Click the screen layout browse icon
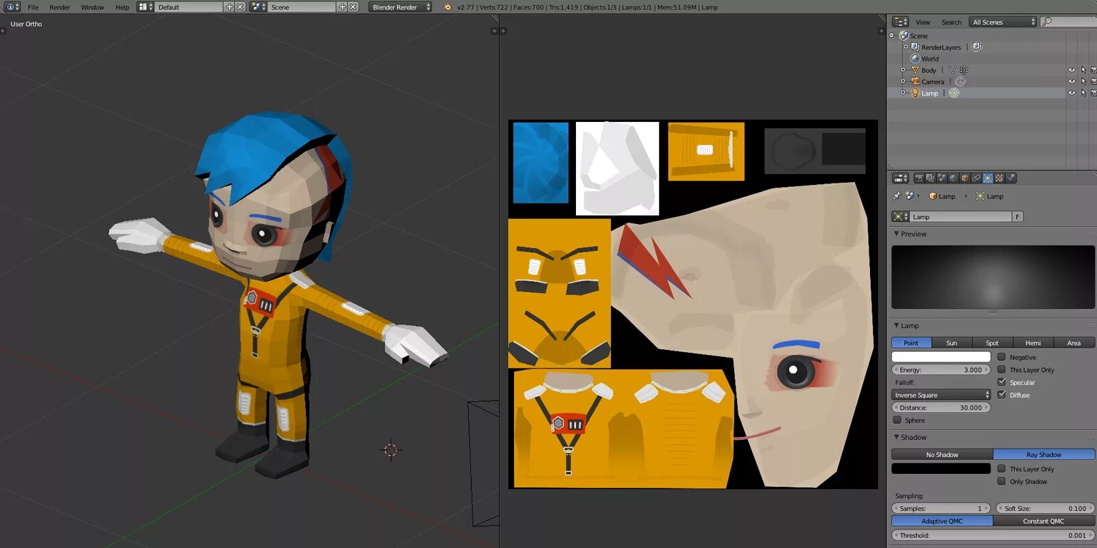 pos(145,7)
